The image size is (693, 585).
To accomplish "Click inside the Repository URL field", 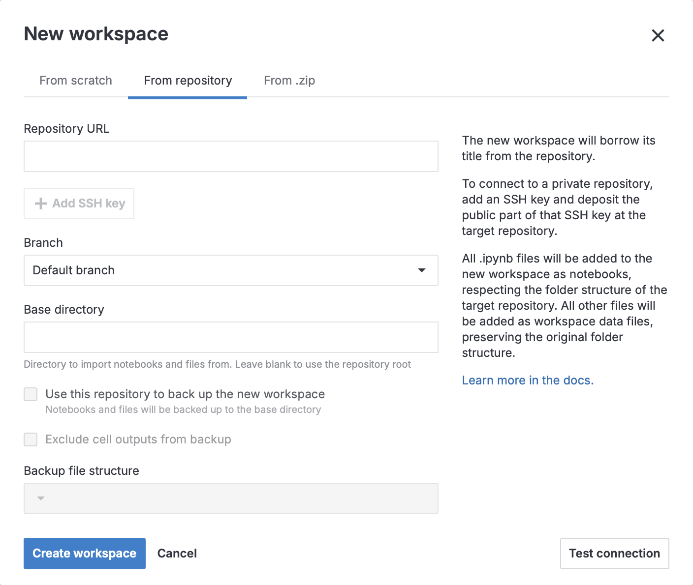I will [x=231, y=156].
